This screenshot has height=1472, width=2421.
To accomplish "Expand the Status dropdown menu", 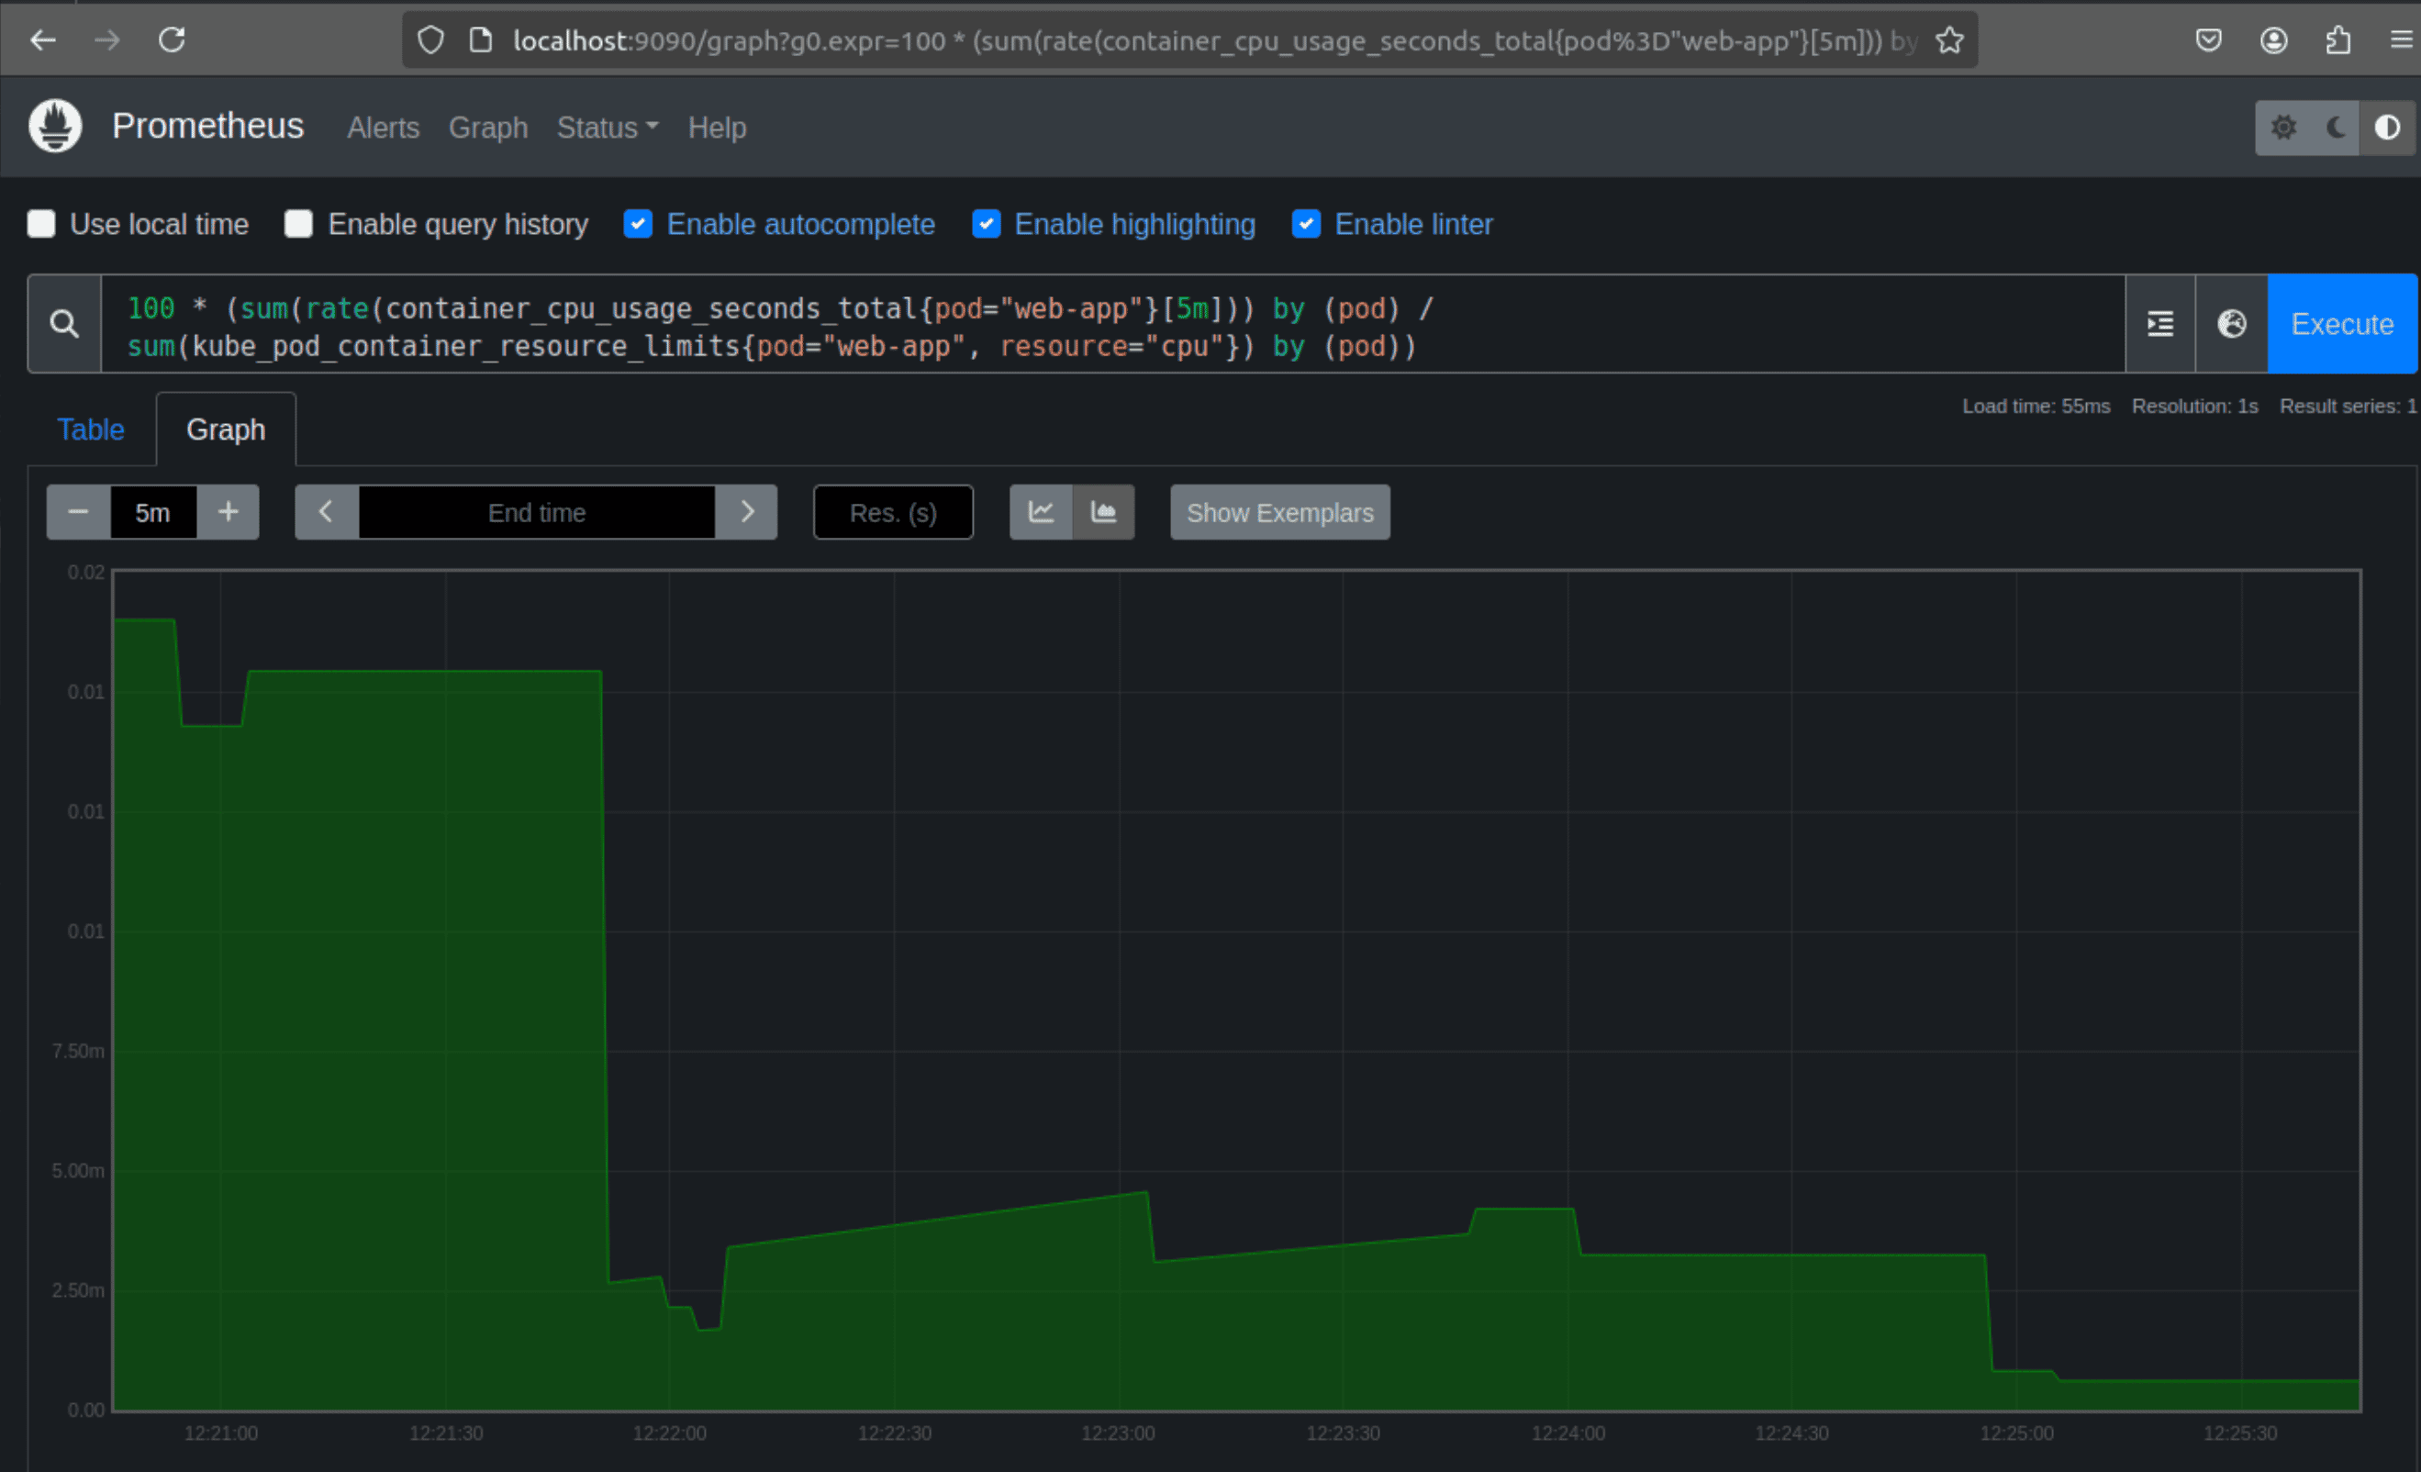I will tap(608, 128).
